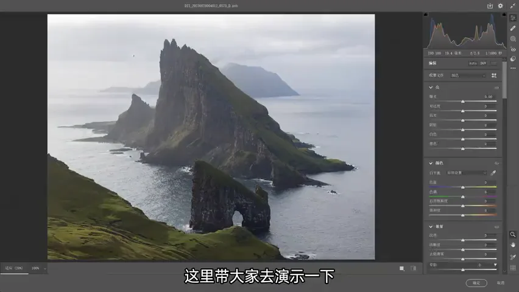519x292 pixels.
Task: Toggle visibility of the 亮 (Light) panel edits
Action: click(496, 88)
